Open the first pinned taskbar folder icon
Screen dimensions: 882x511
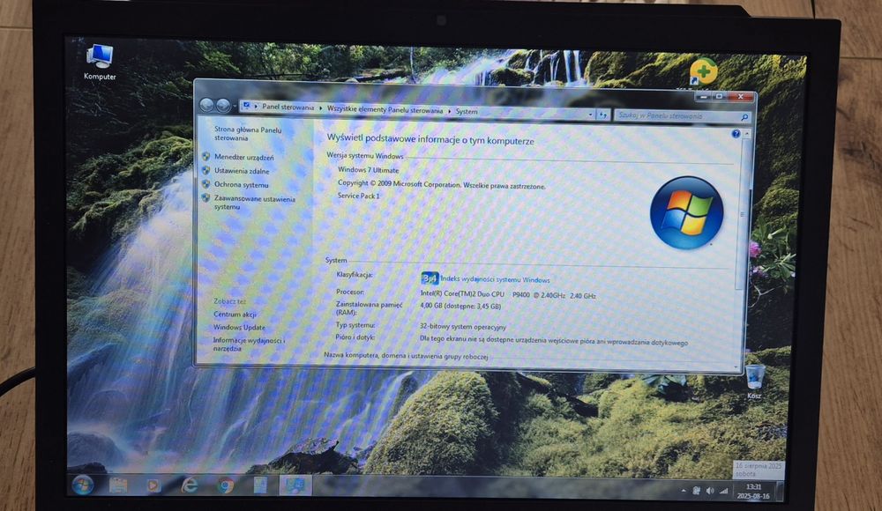click(117, 485)
